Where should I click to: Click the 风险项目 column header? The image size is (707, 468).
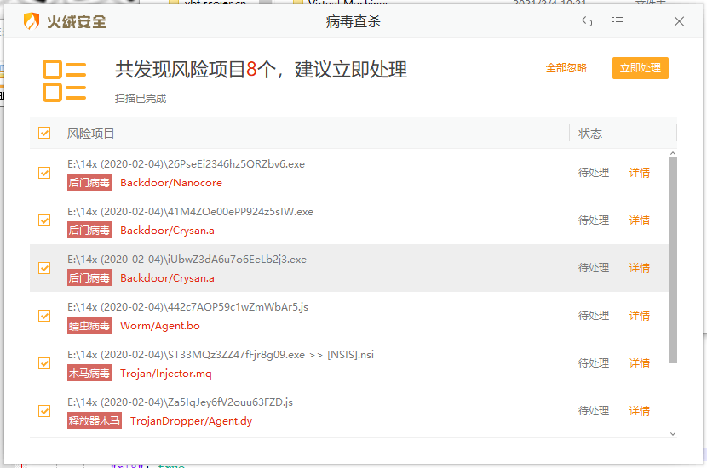pyautogui.click(x=90, y=134)
